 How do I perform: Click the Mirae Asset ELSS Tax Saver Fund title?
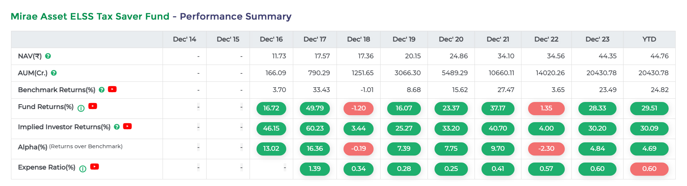point(90,17)
